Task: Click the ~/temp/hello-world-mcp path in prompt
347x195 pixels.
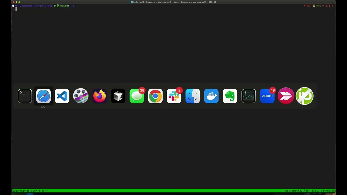Action: [x=35, y=6]
